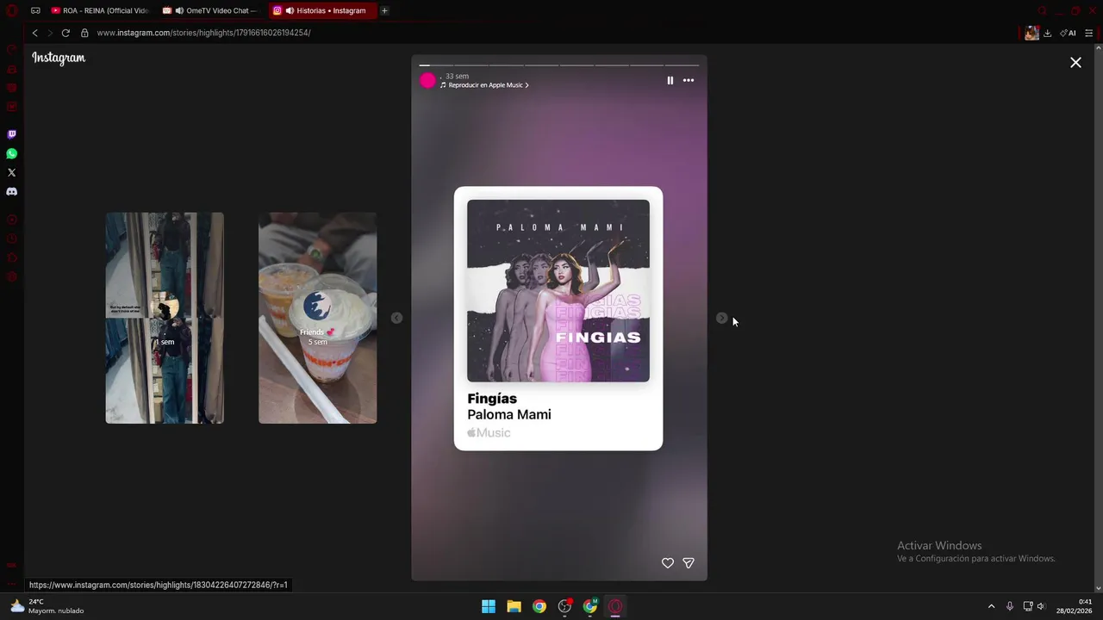
Task: Open Opera GX from the taskbar
Action: tap(615, 606)
